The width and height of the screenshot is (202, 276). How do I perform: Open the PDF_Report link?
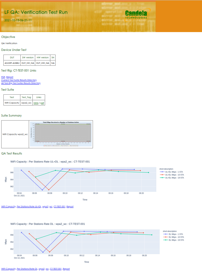7,77
